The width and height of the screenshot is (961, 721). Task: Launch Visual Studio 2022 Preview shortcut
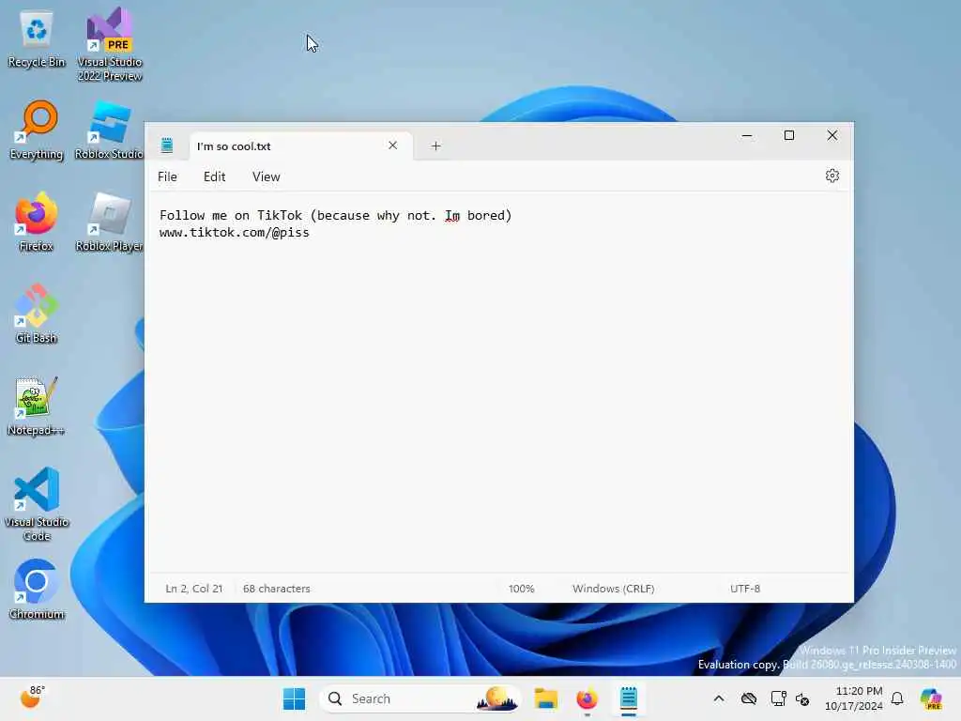(110, 44)
